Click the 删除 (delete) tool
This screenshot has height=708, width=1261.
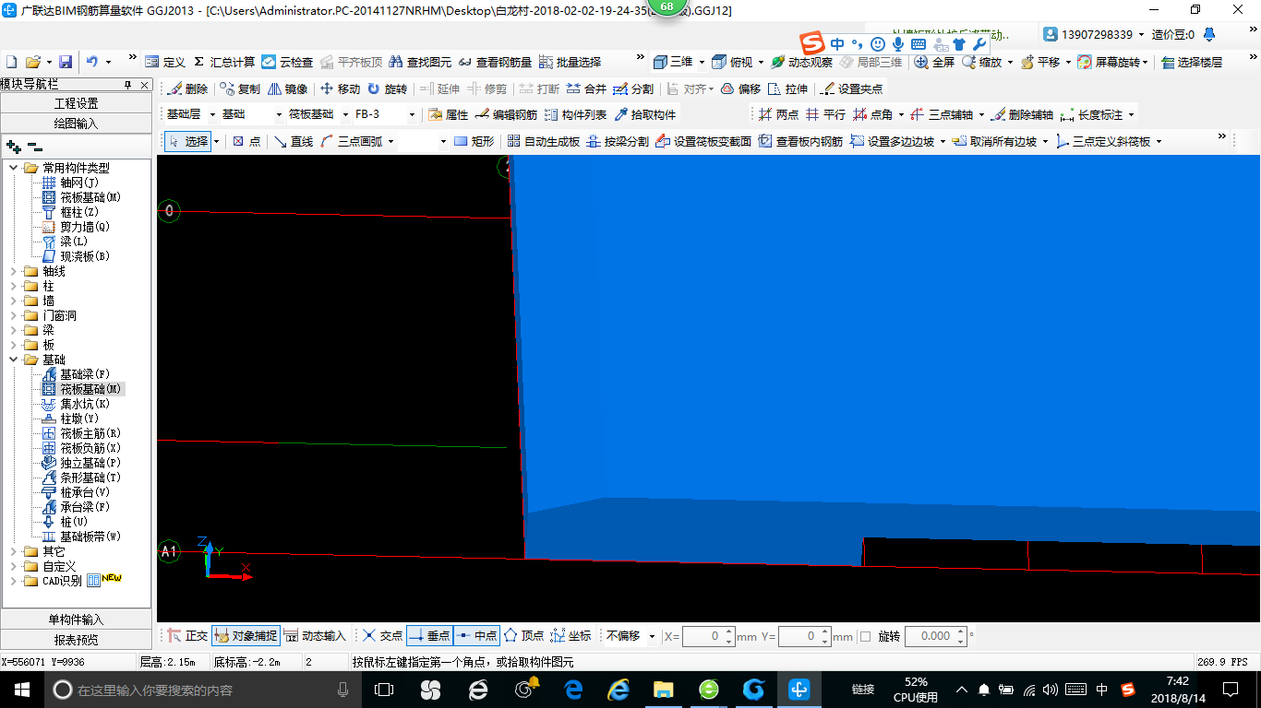(x=188, y=89)
